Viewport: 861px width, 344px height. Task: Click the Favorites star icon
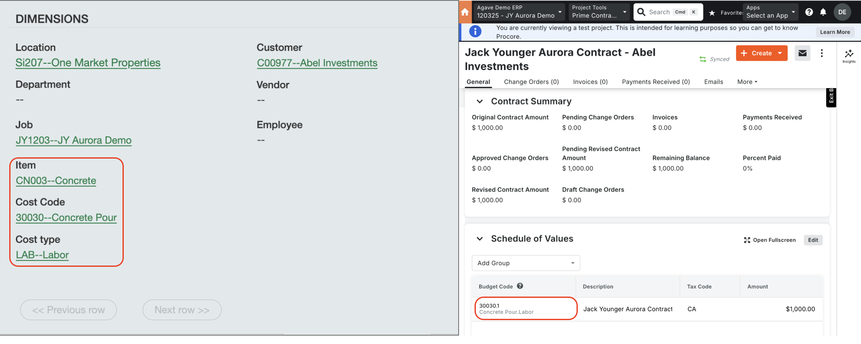(712, 13)
